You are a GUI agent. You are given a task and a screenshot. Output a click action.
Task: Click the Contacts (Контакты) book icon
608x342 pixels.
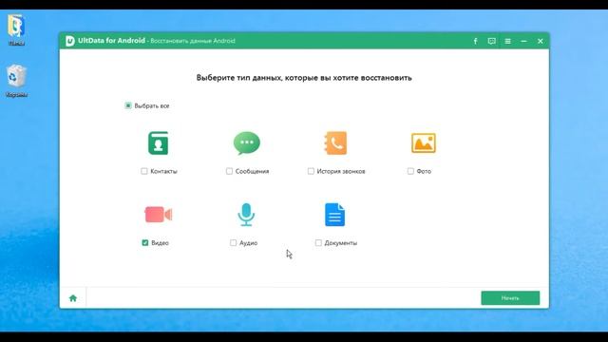pos(159,143)
